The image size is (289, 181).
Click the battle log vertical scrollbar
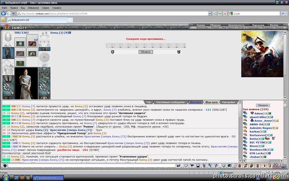[240, 131]
